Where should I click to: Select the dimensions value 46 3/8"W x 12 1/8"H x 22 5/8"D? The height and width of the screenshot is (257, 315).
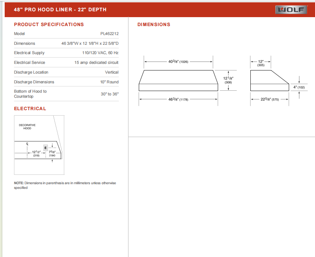tap(90, 43)
